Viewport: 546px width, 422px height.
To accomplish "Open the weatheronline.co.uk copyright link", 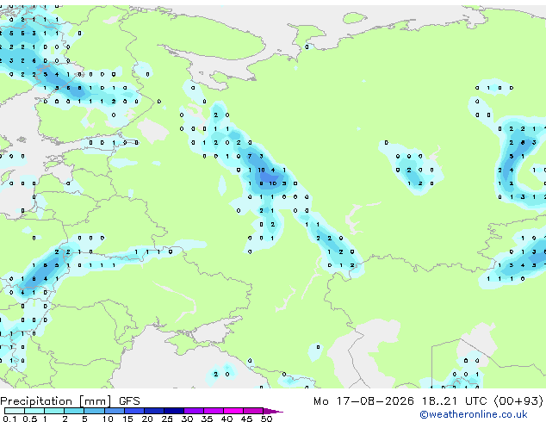I will pos(474,414).
